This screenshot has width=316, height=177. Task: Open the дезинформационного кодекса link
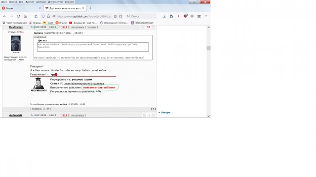(84, 84)
